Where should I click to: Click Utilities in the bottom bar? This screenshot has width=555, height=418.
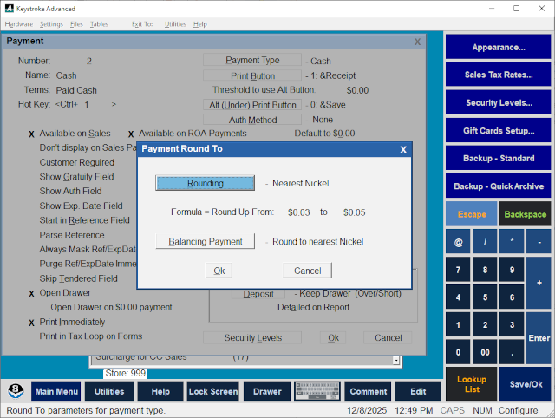coord(109,391)
